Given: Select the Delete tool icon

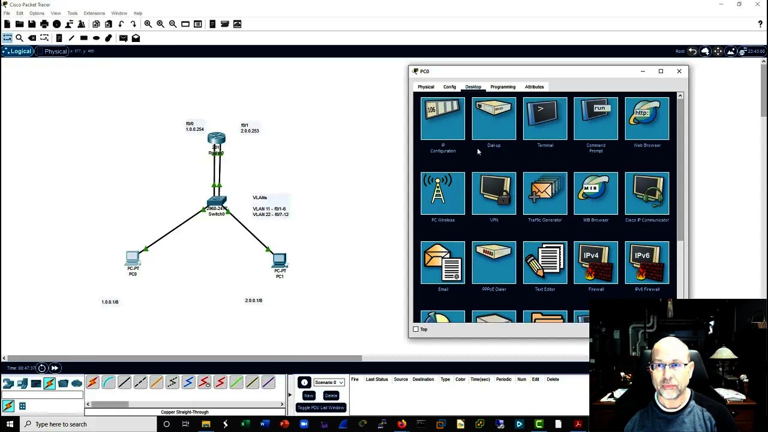Looking at the screenshot, I should (32, 38).
